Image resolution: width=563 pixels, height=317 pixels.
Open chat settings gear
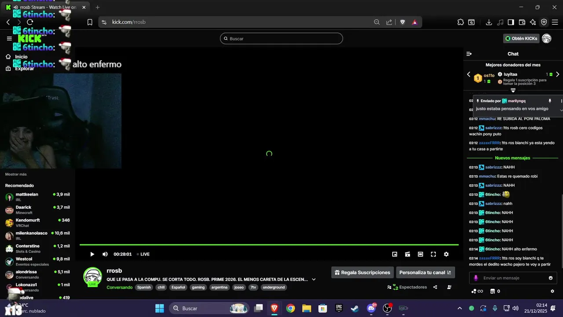click(552, 291)
